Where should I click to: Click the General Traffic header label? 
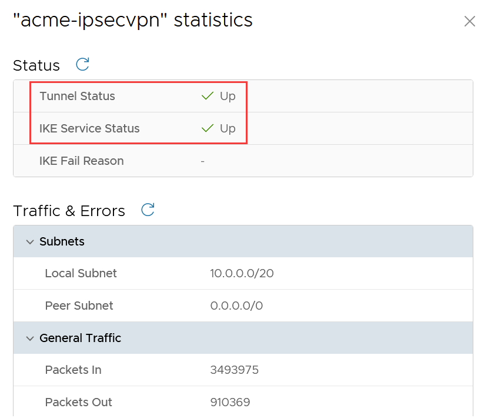[x=80, y=338]
